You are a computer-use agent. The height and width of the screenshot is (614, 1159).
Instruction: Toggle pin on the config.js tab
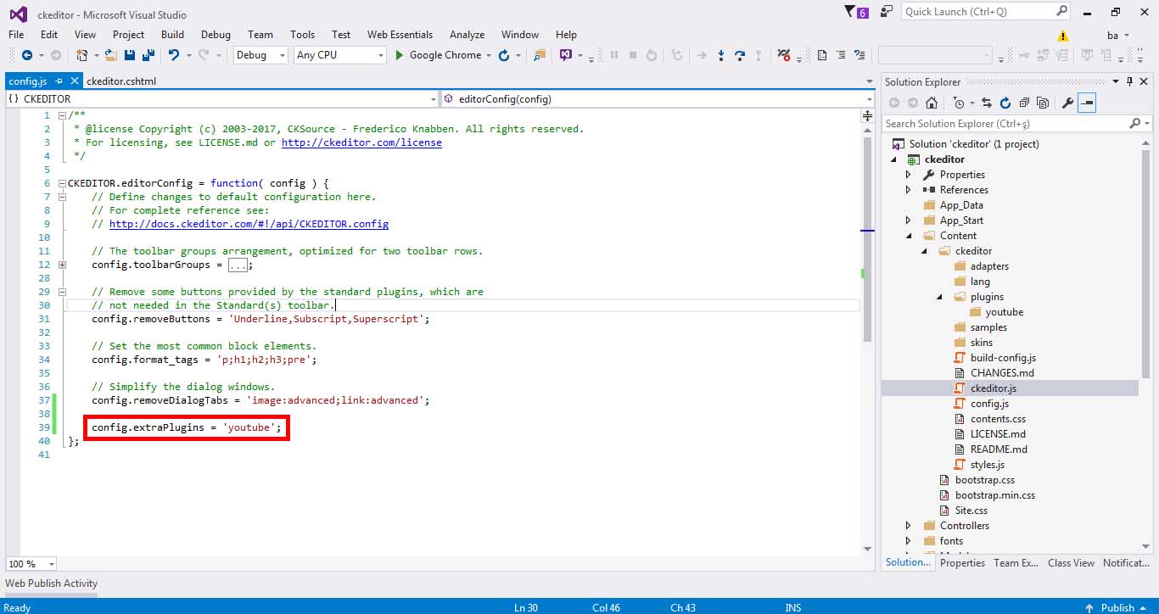pyautogui.click(x=59, y=81)
